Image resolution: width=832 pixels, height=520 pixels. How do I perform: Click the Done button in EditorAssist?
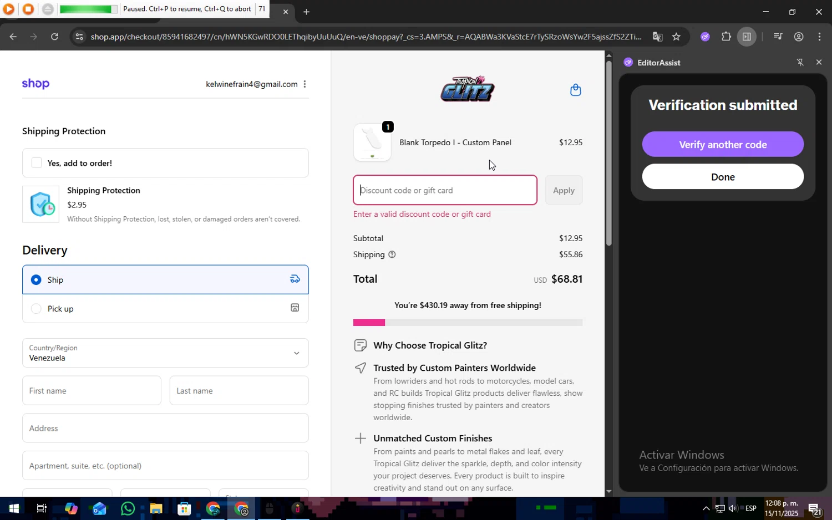[723, 177]
